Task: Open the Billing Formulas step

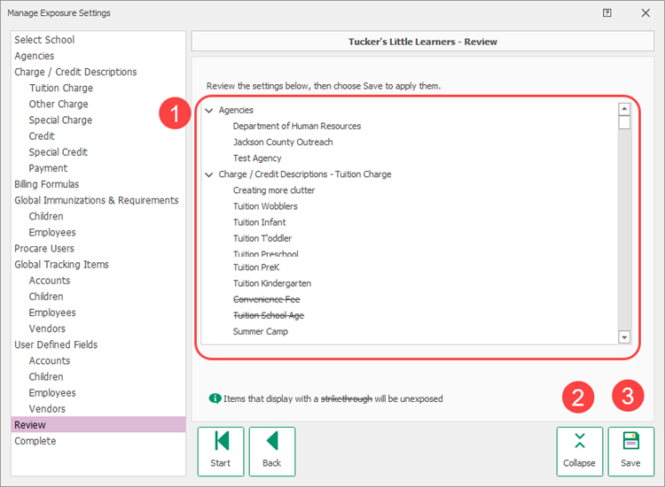Action: (47, 184)
